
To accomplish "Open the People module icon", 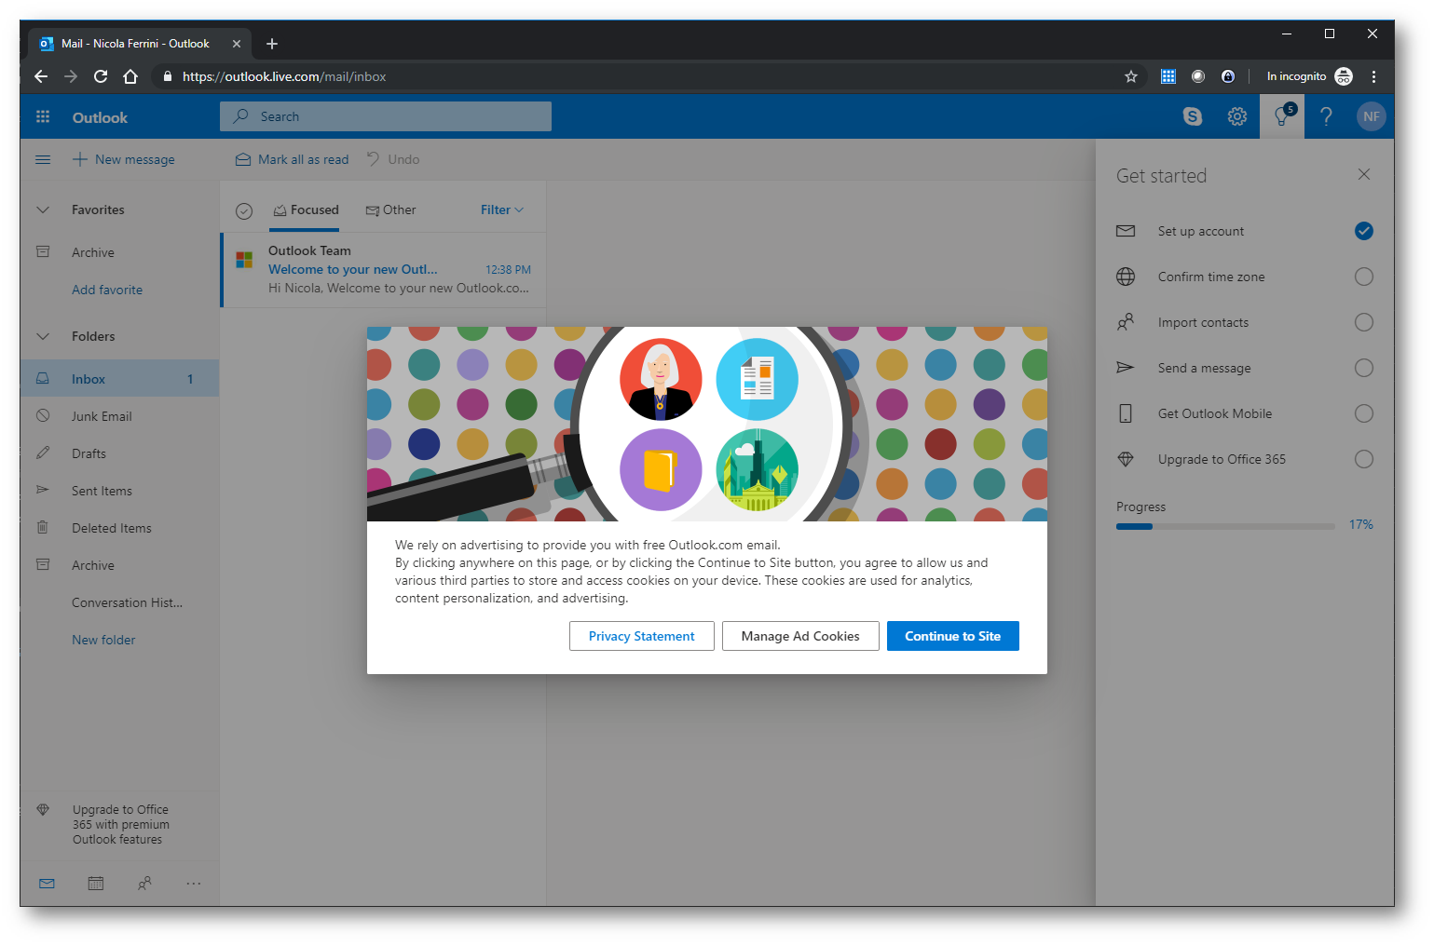I will click(144, 883).
